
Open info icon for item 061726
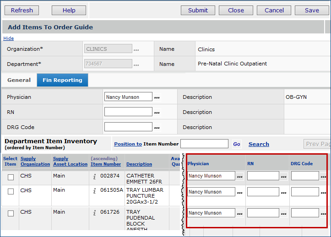tap(94, 212)
